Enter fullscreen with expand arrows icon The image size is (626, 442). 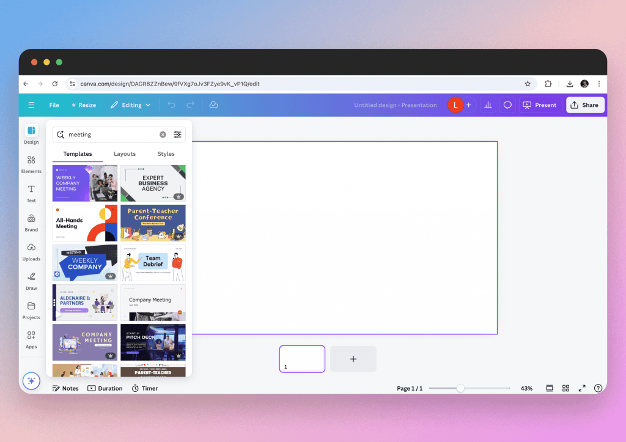coord(582,388)
